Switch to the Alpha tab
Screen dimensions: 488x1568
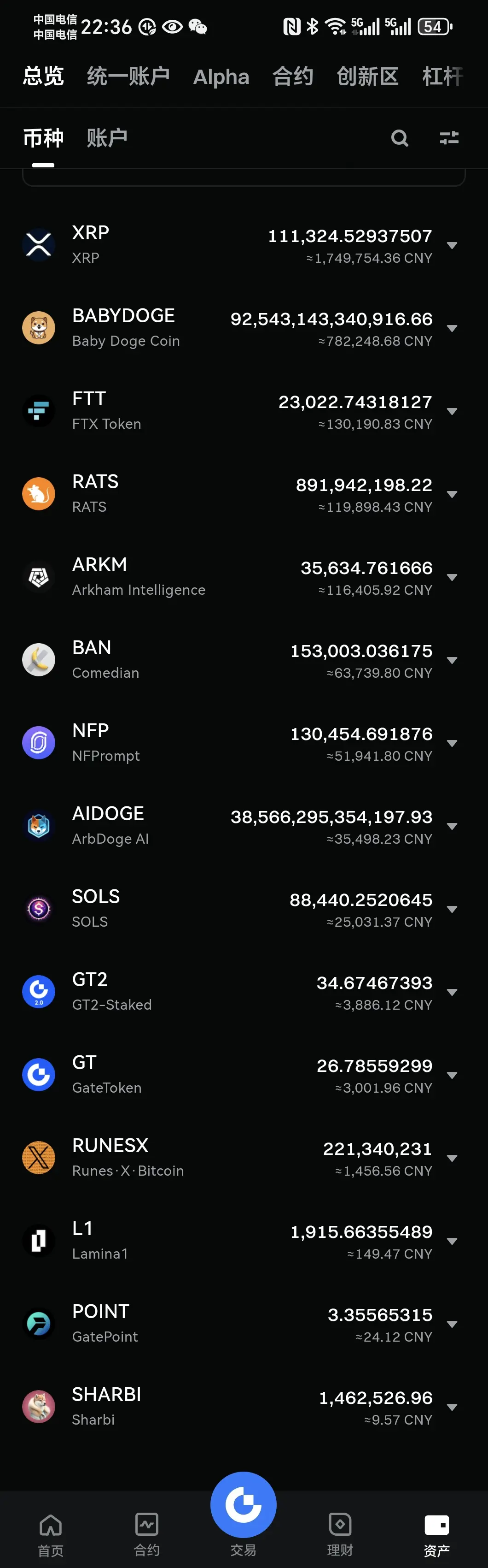pyautogui.click(x=221, y=77)
